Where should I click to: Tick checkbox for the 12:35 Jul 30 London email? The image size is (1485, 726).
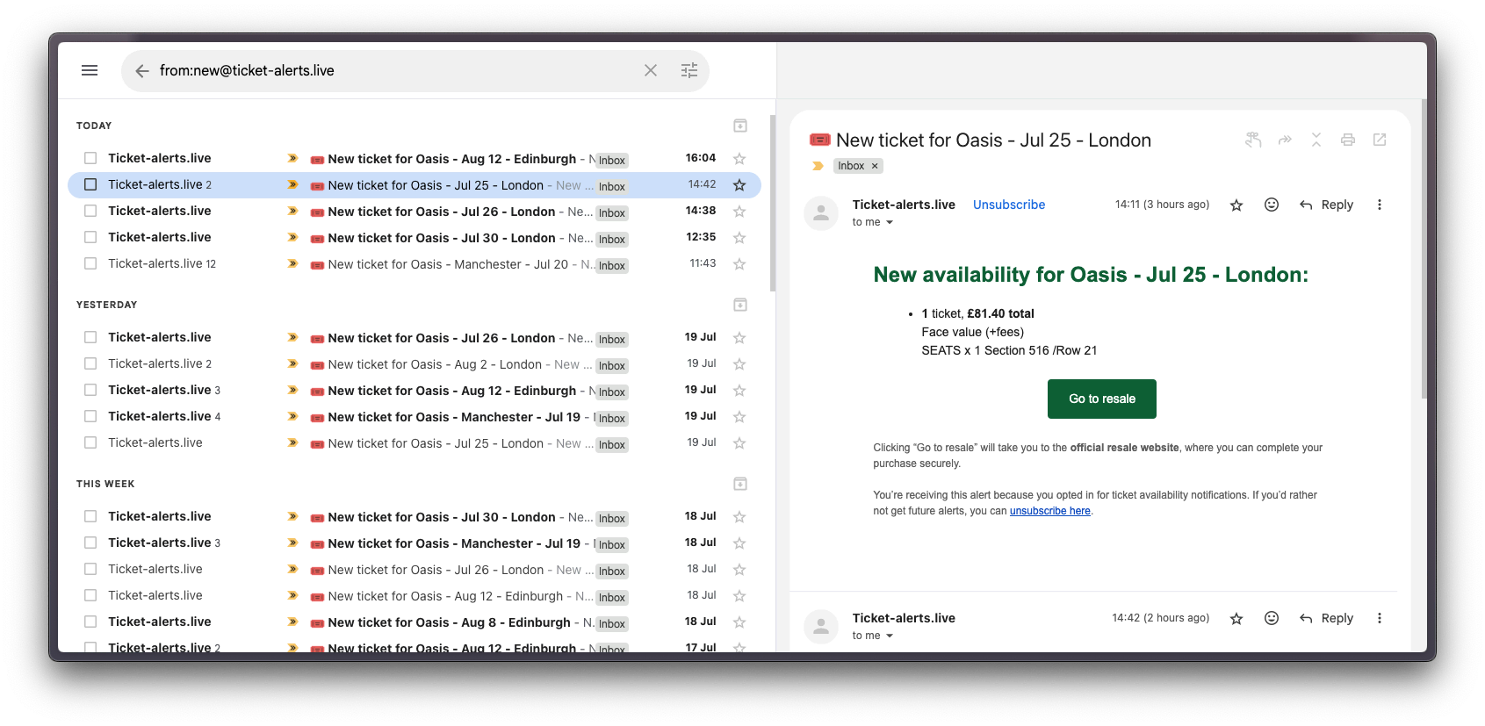tap(90, 237)
